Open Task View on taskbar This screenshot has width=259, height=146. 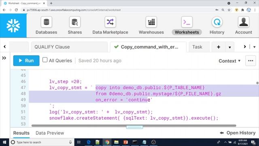[79, 142]
